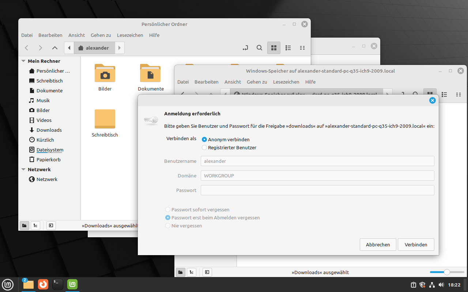Open Gehen zu menu in Windows-Speicher window
Screen dimensions: 468x292
click(257, 82)
